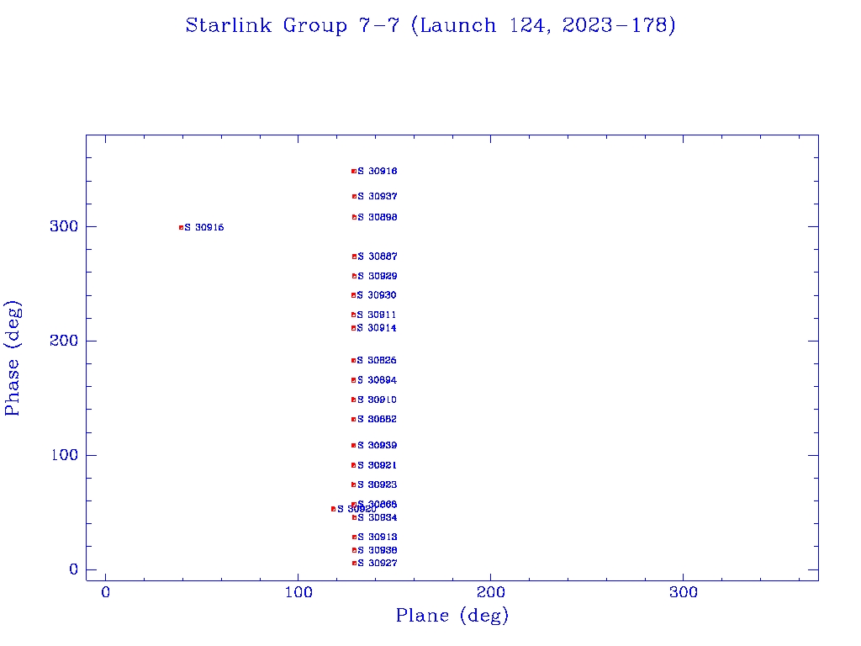Image resolution: width=861 pixels, height=646 pixels.
Task: Click the S 30916 label at phase 350
Action: coord(378,171)
